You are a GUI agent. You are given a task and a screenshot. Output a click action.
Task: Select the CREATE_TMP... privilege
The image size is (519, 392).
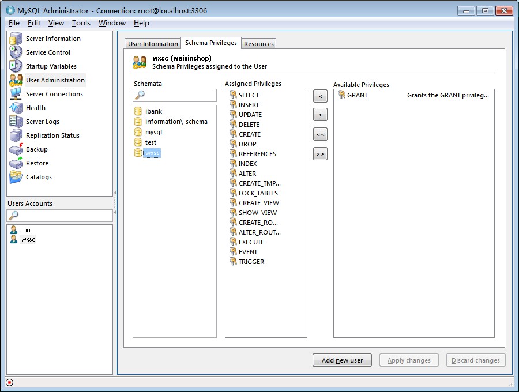click(259, 183)
